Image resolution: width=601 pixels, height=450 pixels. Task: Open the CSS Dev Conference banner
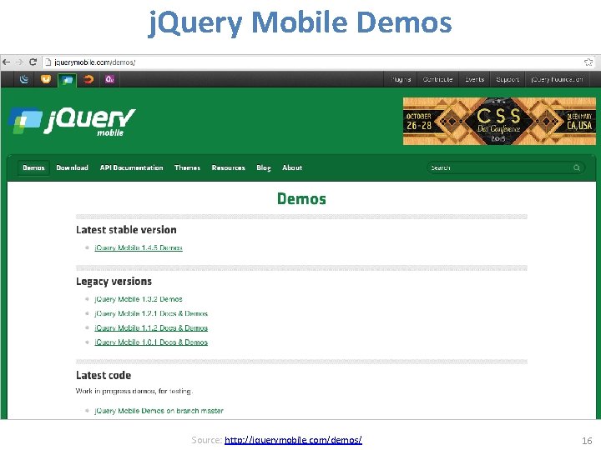tap(499, 121)
